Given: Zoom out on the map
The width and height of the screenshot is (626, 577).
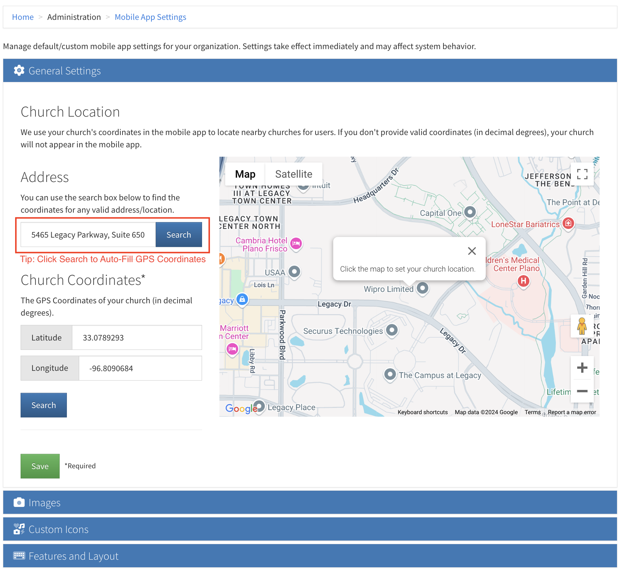Looking at the screenshot, I should [x=582, y=391].
